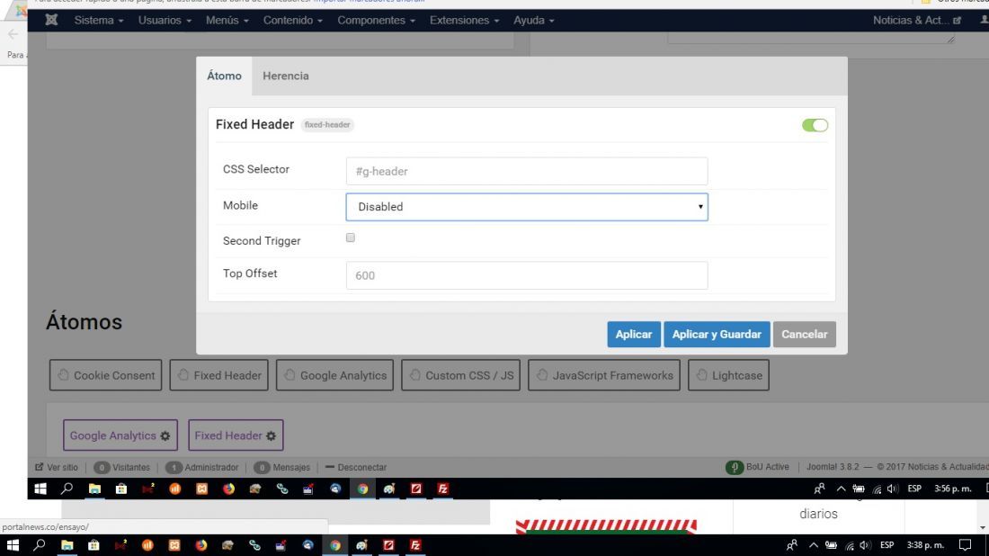Show hidden tray icons in lower taskbar
This screenshot has height=556, width=989.
point(814,545)
